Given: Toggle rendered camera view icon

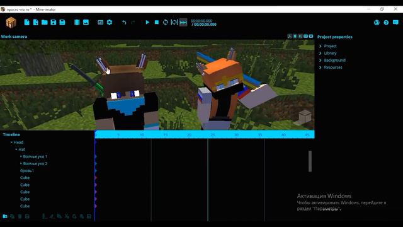Looking at the screenshot, I should (x=311, y=37).
